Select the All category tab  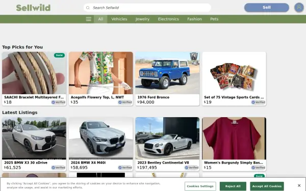pyautogui.click(x=100, y=19)
